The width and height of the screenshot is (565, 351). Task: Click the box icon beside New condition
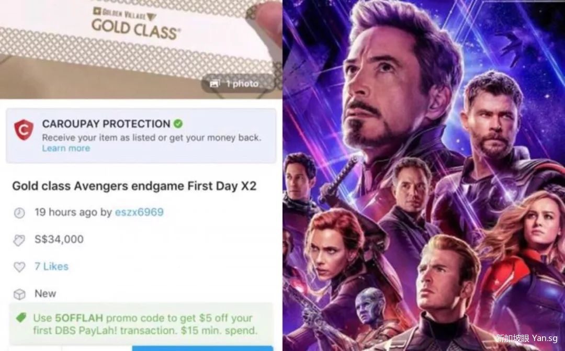pos(19,294)
